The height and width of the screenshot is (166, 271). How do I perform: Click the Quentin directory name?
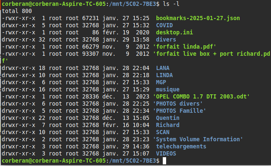coord(168,118)
